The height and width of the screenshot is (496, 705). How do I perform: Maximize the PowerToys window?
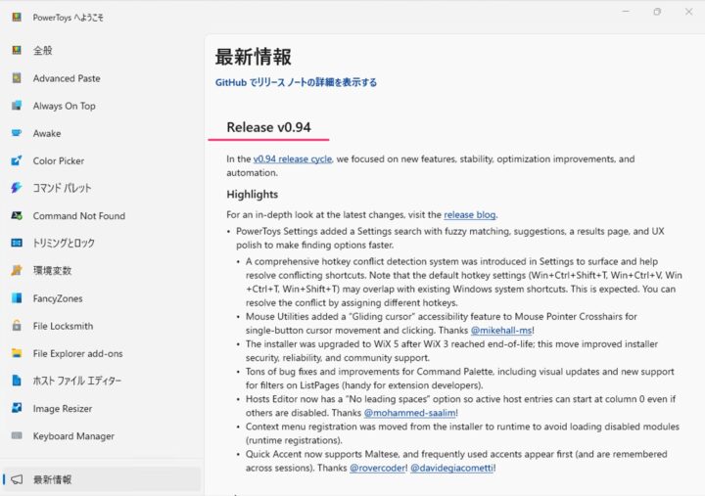657,12
